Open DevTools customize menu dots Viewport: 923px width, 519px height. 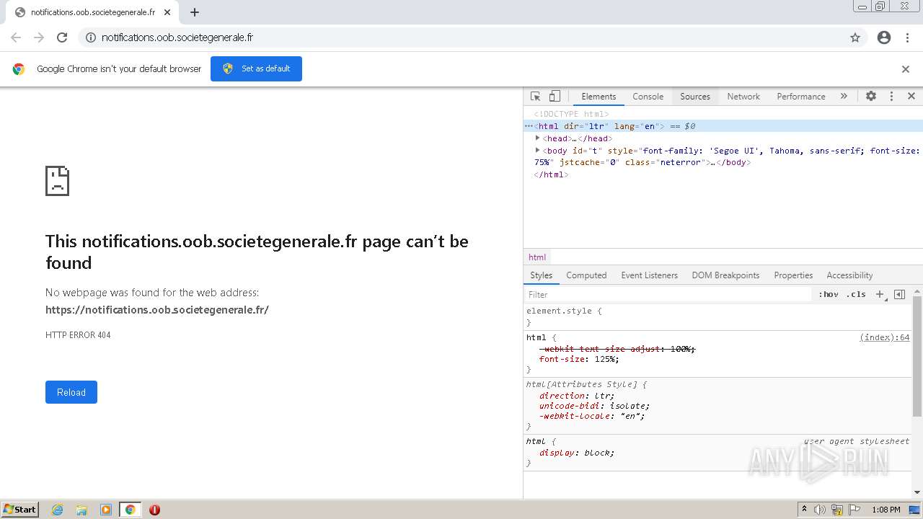(891, 96)
